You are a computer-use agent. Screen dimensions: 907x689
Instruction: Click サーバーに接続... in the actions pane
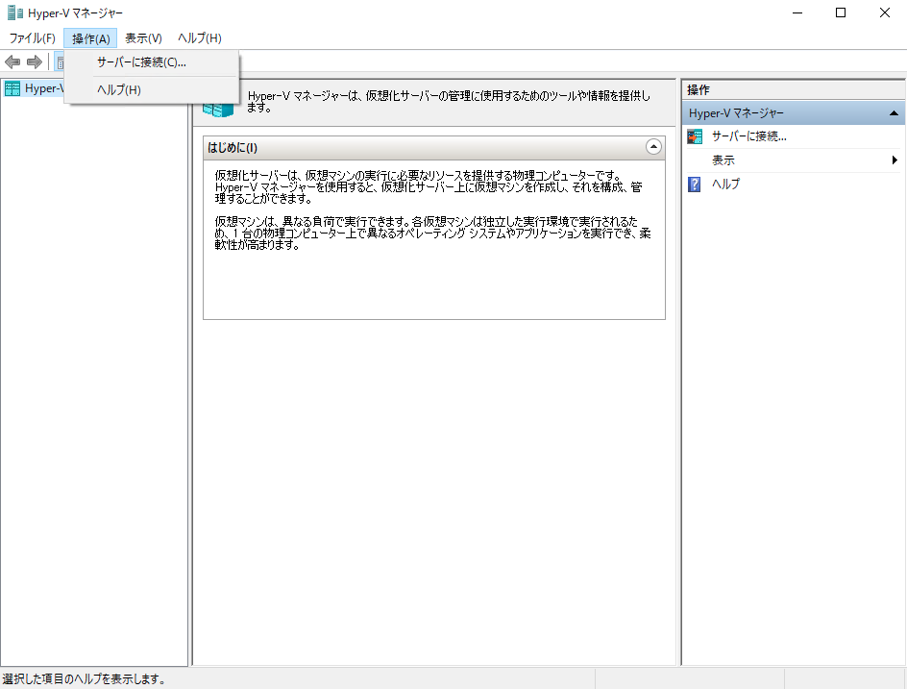point(748,136)
